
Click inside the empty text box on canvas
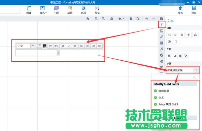(x=36, y=53)
